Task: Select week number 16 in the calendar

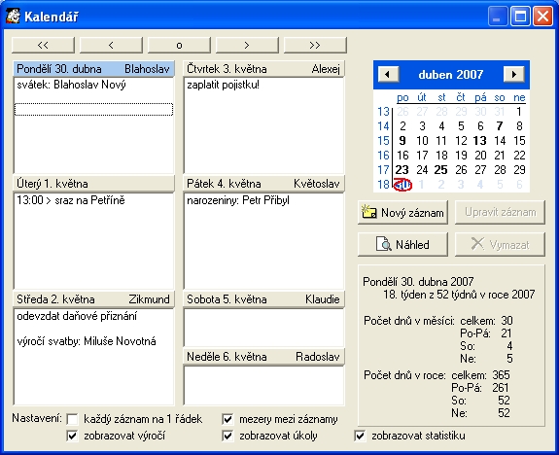Action: click(x=383, y=156)
